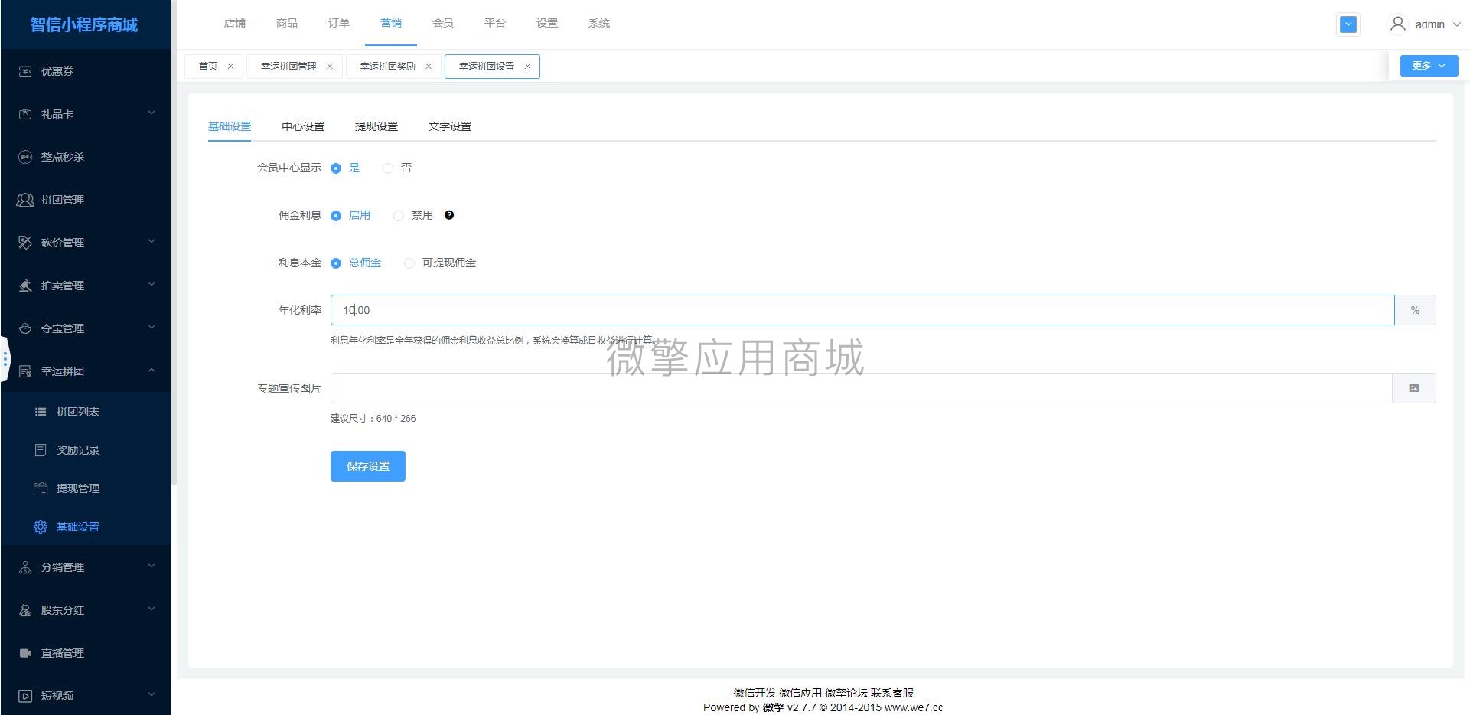Click the 股东分红 shareholder icon
This screenshot has width=1470, height=715.
tap(25, 610)
